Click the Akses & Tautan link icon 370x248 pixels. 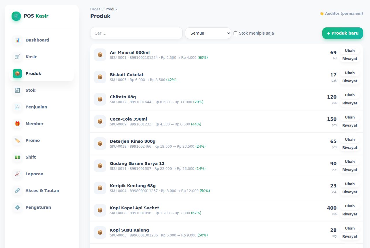(x=17, y=191)
